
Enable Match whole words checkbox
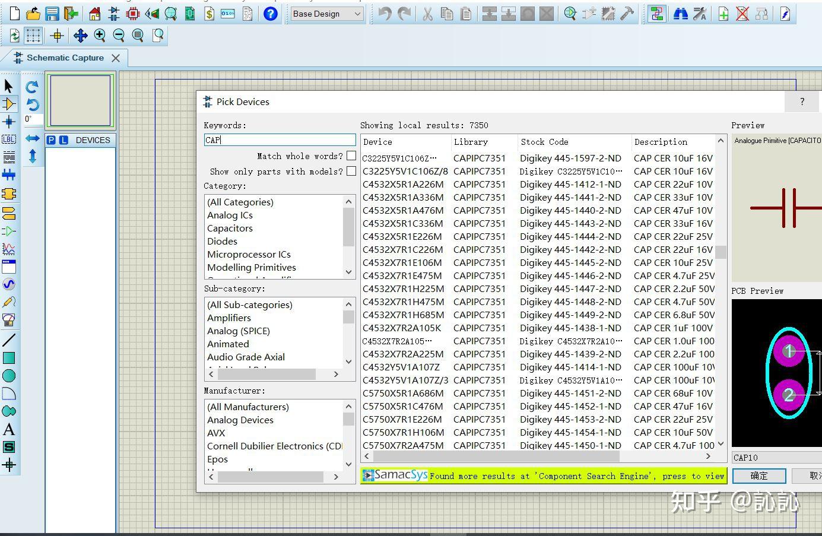point(351,156)
